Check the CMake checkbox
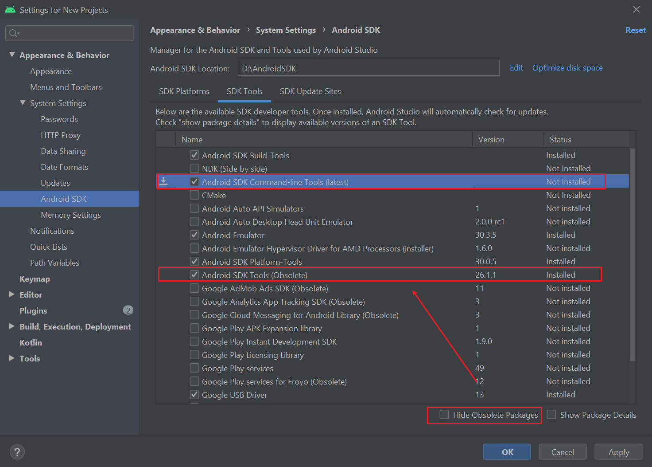This screenshot has height=467, width=652. coord(194,195)
